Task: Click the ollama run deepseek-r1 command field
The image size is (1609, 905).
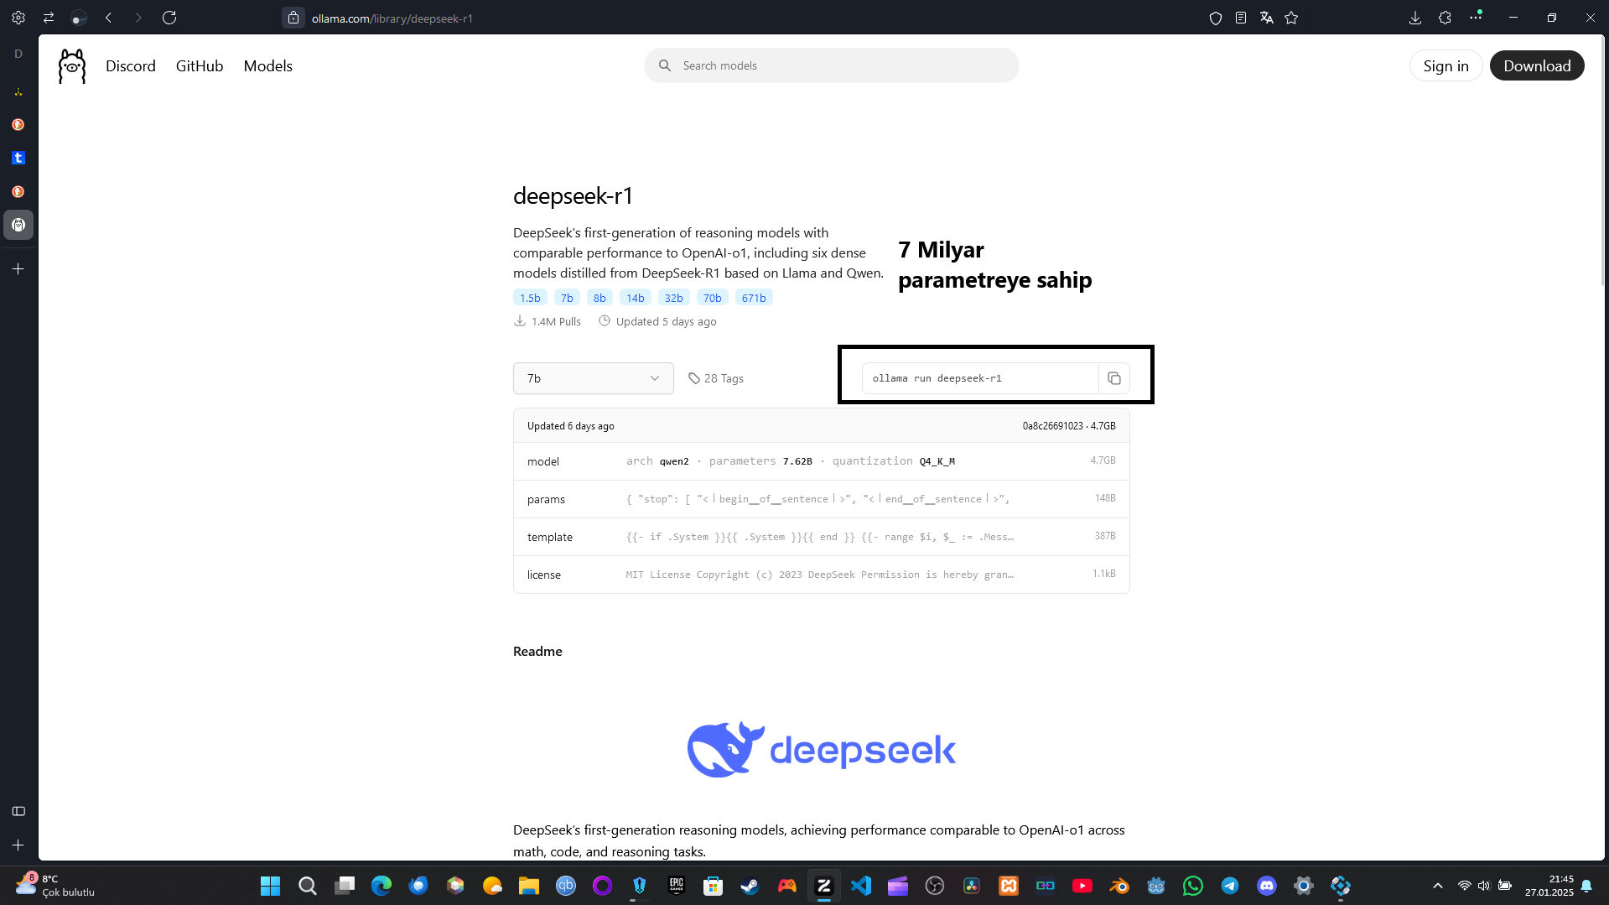Action: point(980,378)
